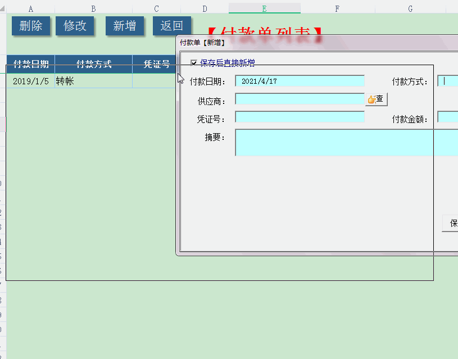Select column F header
The height and width of the screenshot is (359, 458).
click(337, 9)
